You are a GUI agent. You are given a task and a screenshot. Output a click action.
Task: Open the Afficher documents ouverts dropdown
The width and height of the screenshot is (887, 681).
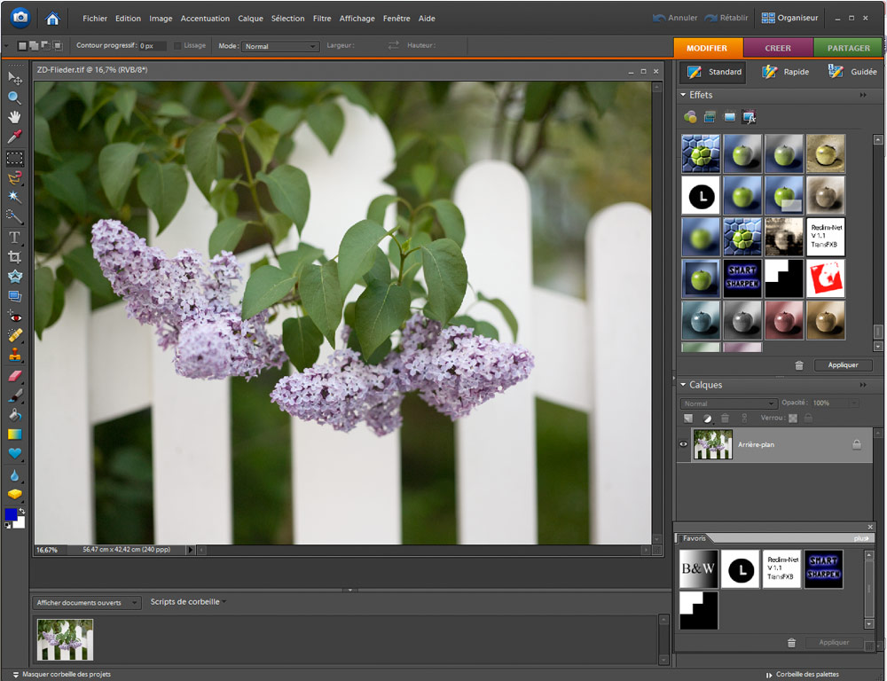[87, 603]
